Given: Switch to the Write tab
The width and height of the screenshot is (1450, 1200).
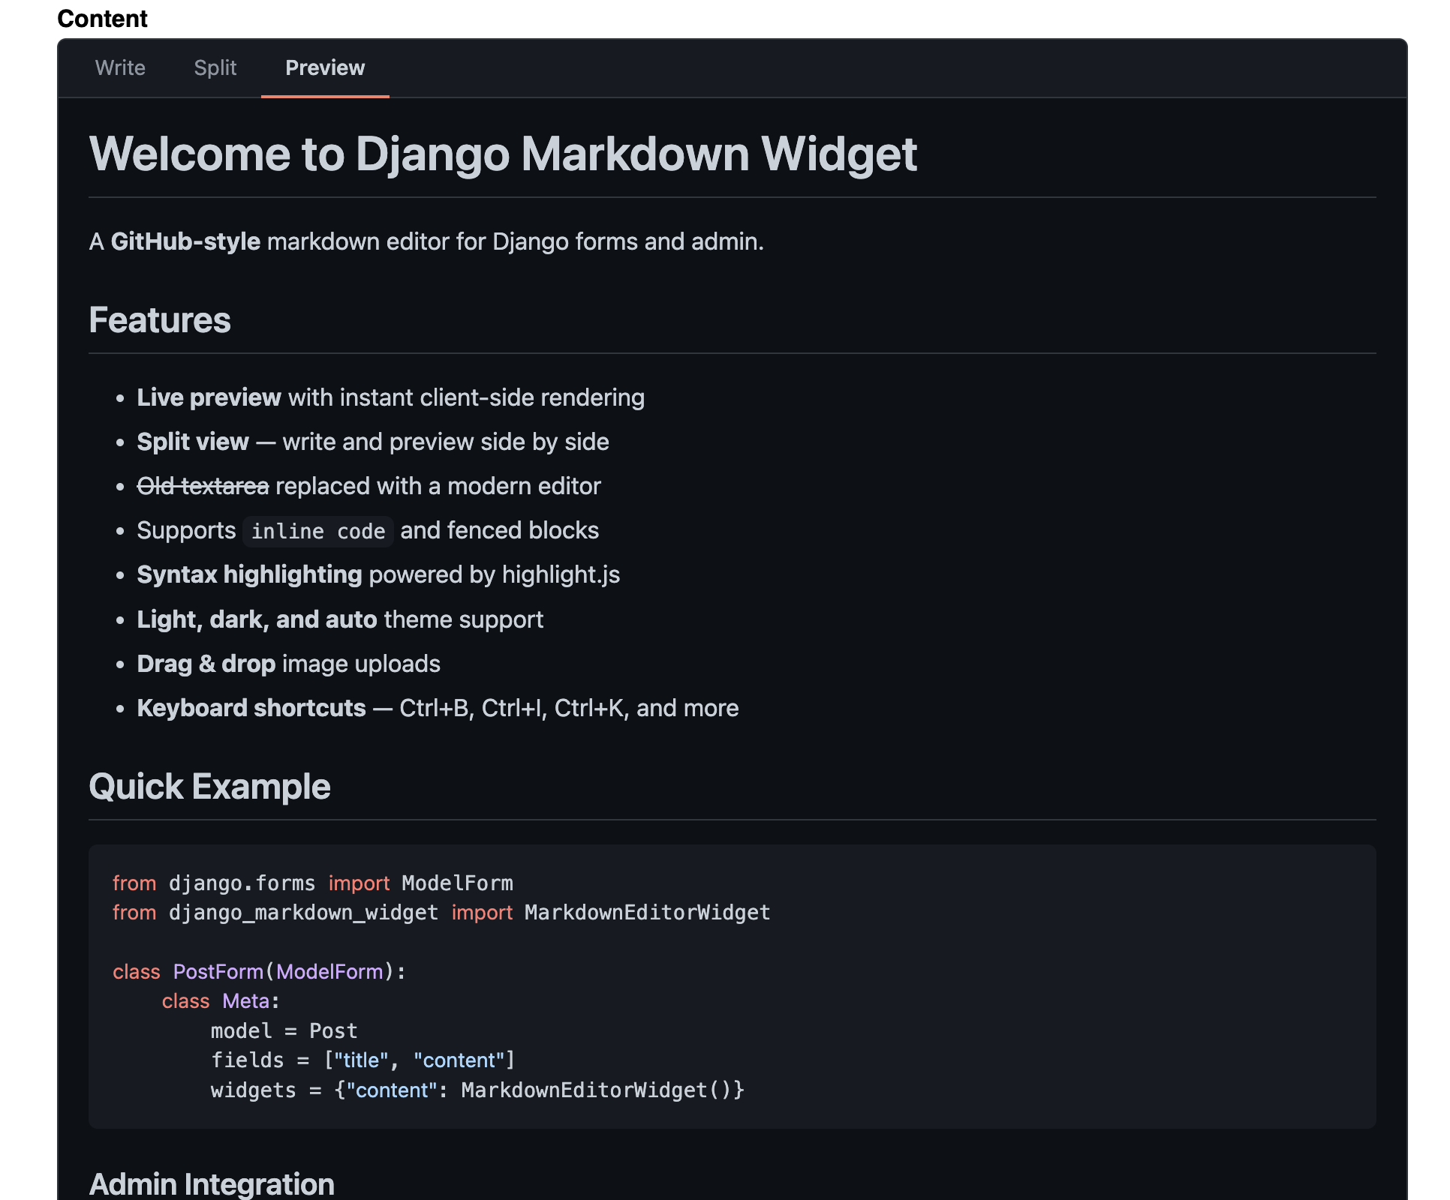Looking at the screenshot, I should (x=120, y=68).
